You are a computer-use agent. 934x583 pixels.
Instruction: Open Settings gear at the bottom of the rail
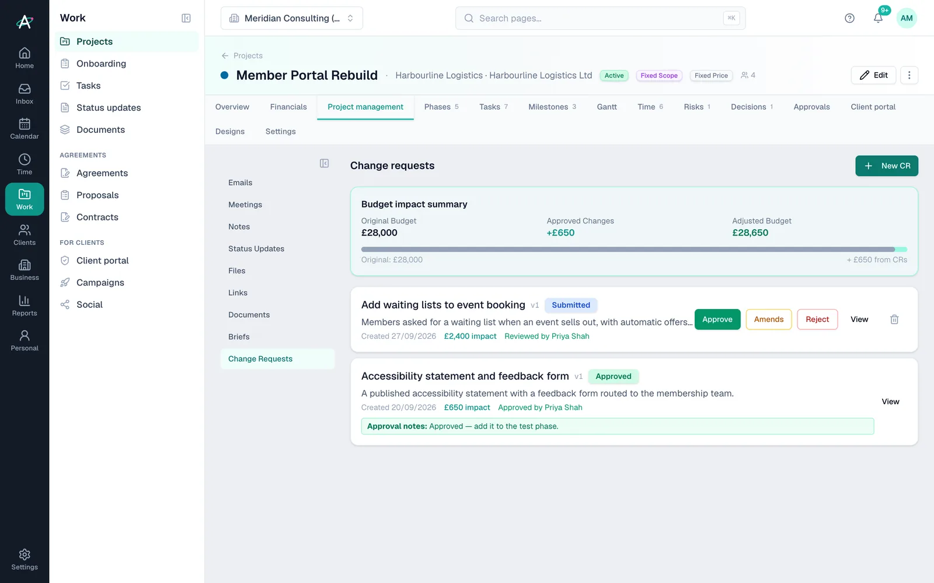click(25, 559)
